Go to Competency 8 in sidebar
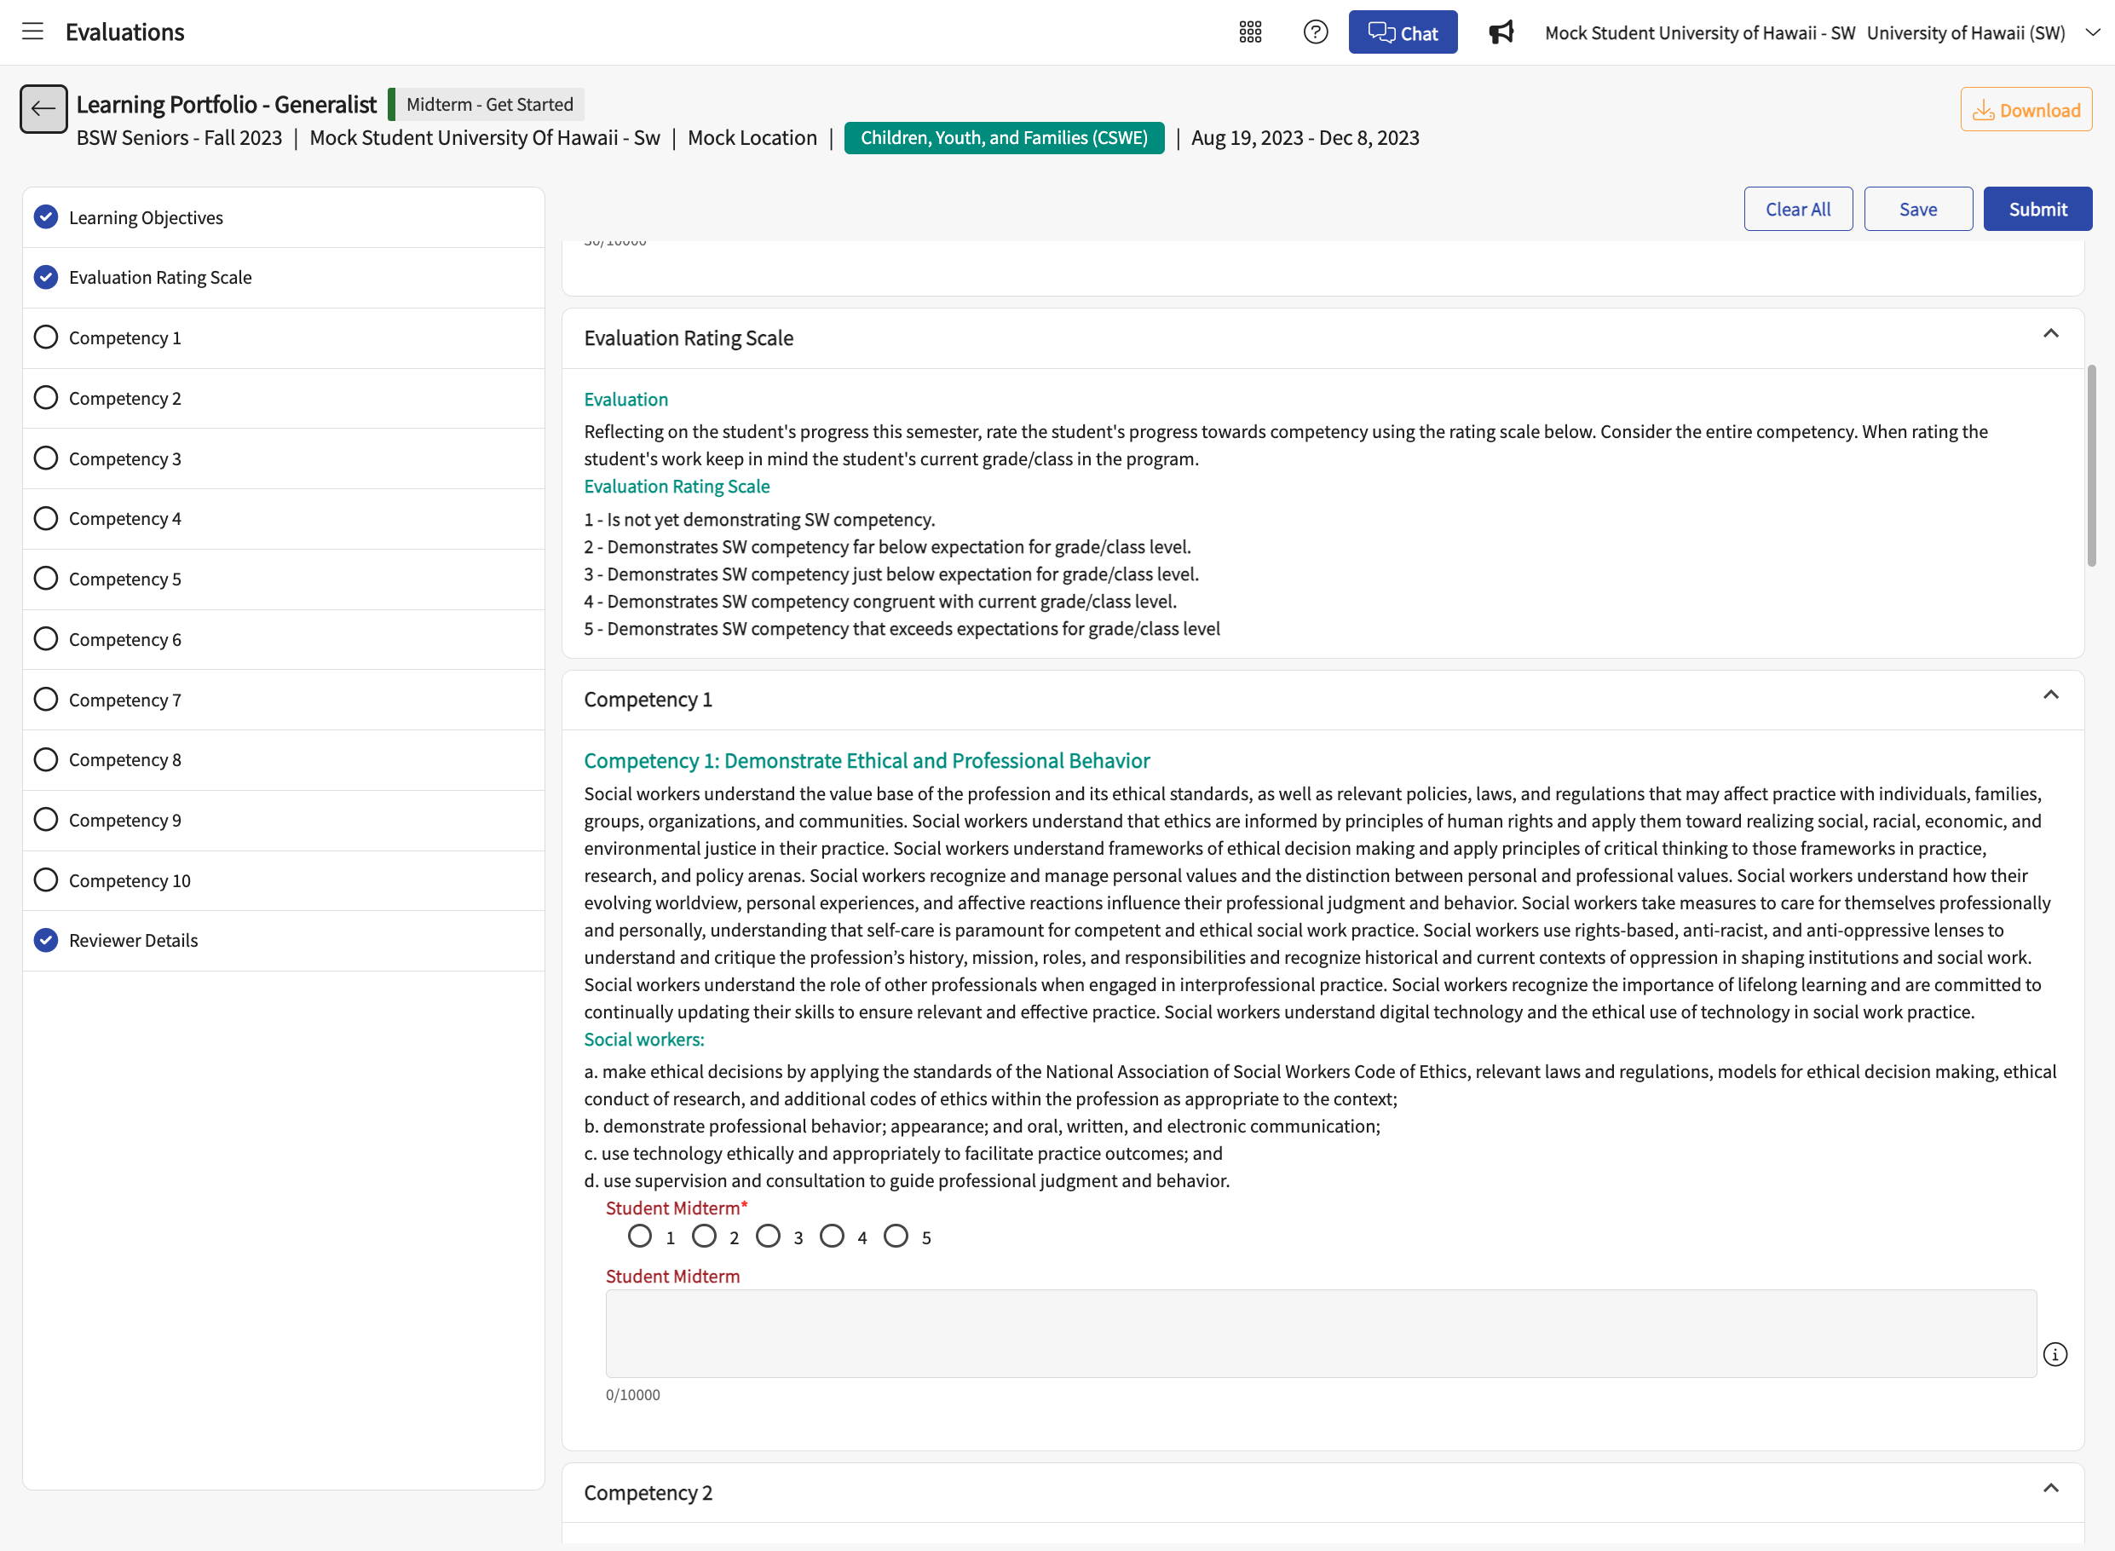The width and height of the screenshot is (2115, 1551). 284,759
